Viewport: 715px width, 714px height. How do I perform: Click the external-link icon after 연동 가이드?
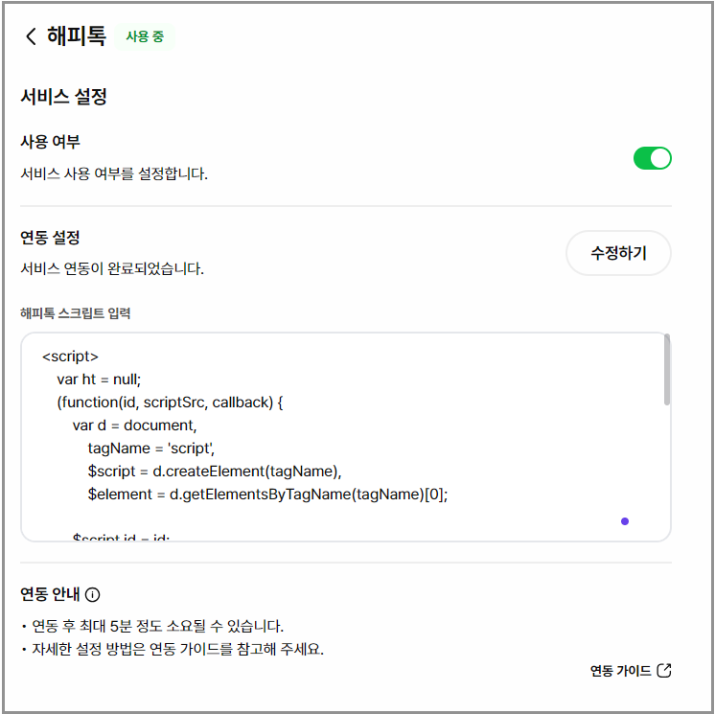pyautogui.click(x=664, y=671)
